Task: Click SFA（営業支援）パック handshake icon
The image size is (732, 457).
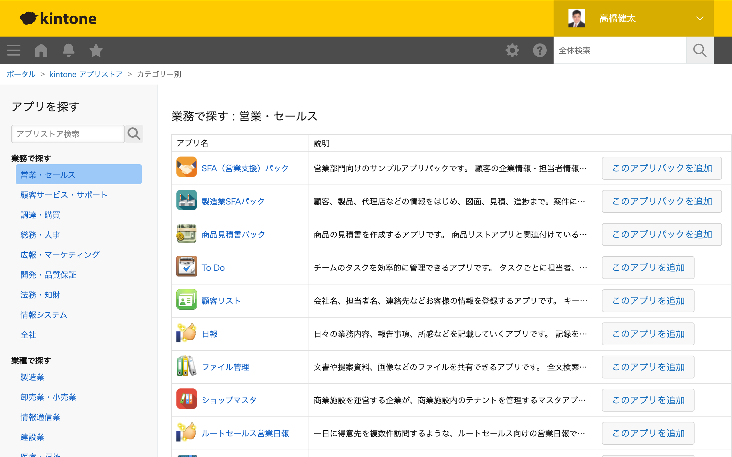Action: point(187,167)
